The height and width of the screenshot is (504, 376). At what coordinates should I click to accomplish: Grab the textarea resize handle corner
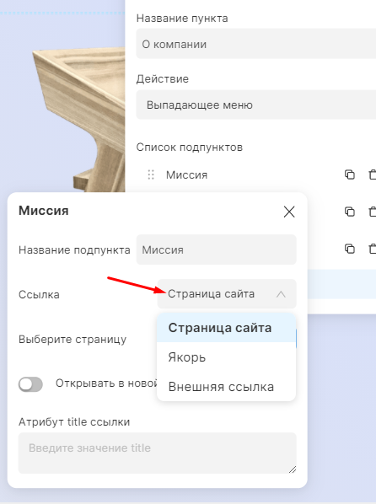pos(293,469)
